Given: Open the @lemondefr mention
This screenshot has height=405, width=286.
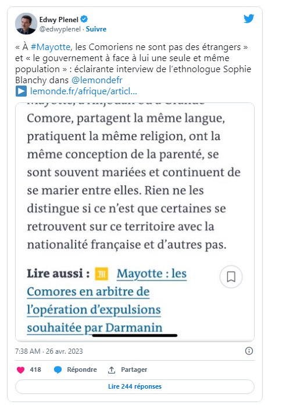Looking at the screenshot, I should [x=97, y=80].
